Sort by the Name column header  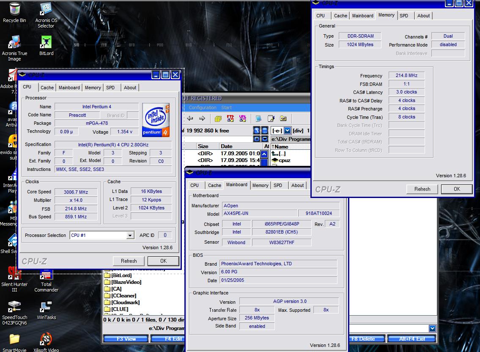pos(291,146)
